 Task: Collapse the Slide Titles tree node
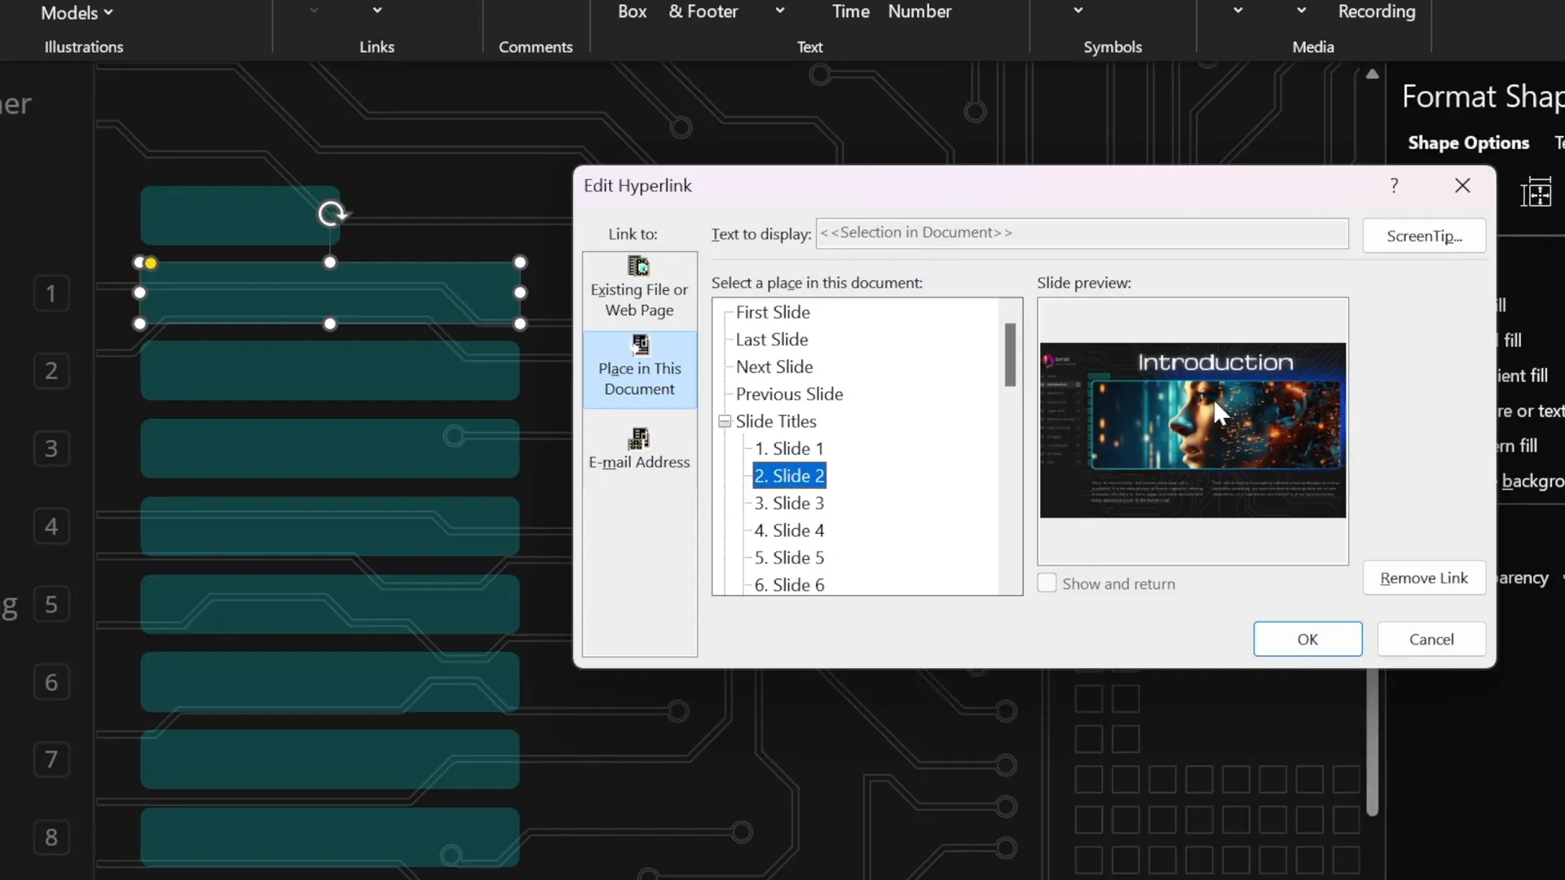coord(725,421)
